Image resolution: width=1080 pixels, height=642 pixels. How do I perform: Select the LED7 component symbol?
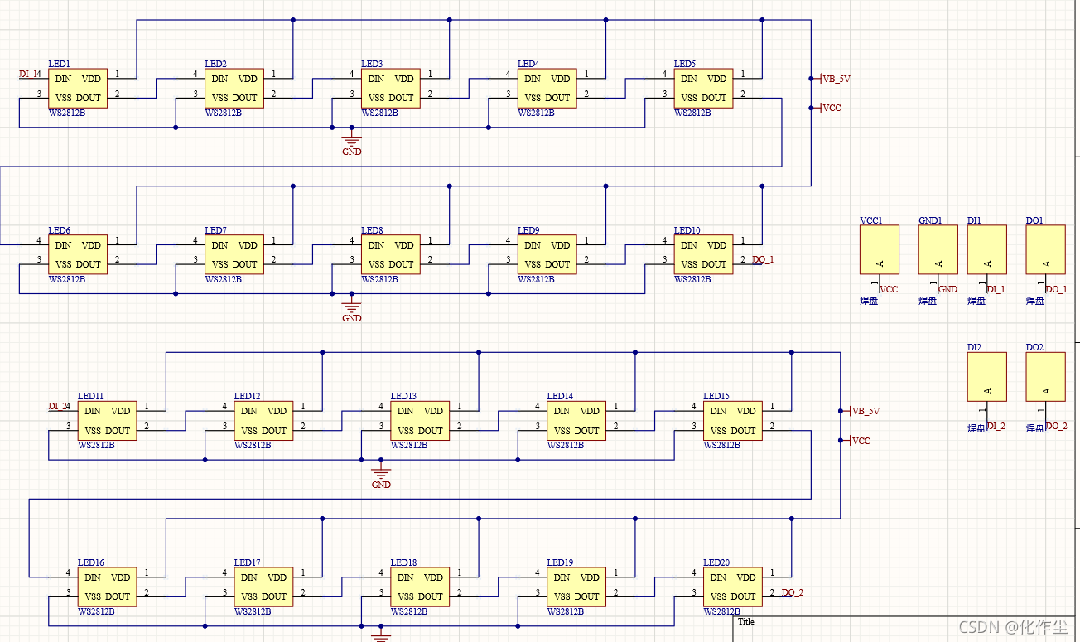pyautogui.click(x=234, y=254)
